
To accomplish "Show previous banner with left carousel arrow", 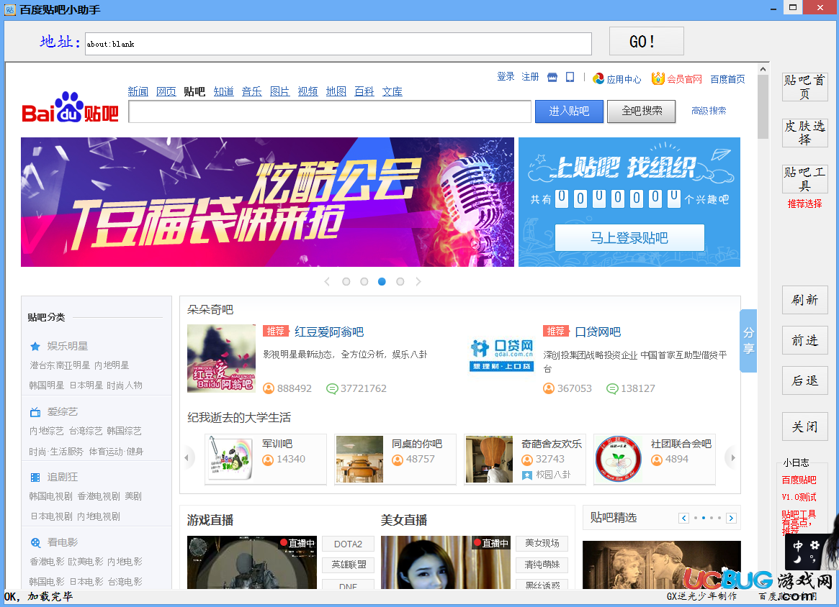I will [327, 282].
